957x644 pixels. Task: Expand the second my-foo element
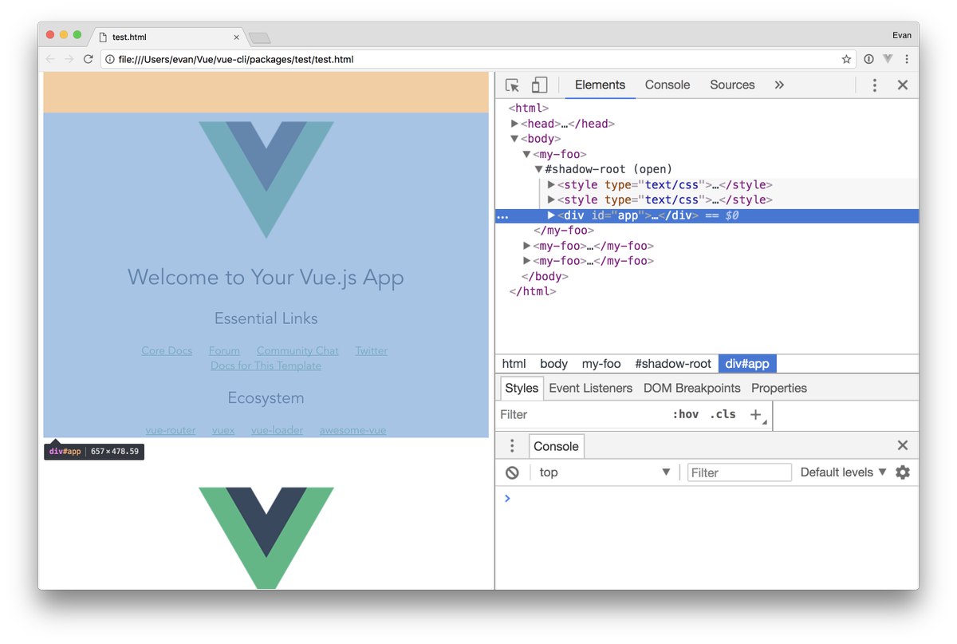526,246
